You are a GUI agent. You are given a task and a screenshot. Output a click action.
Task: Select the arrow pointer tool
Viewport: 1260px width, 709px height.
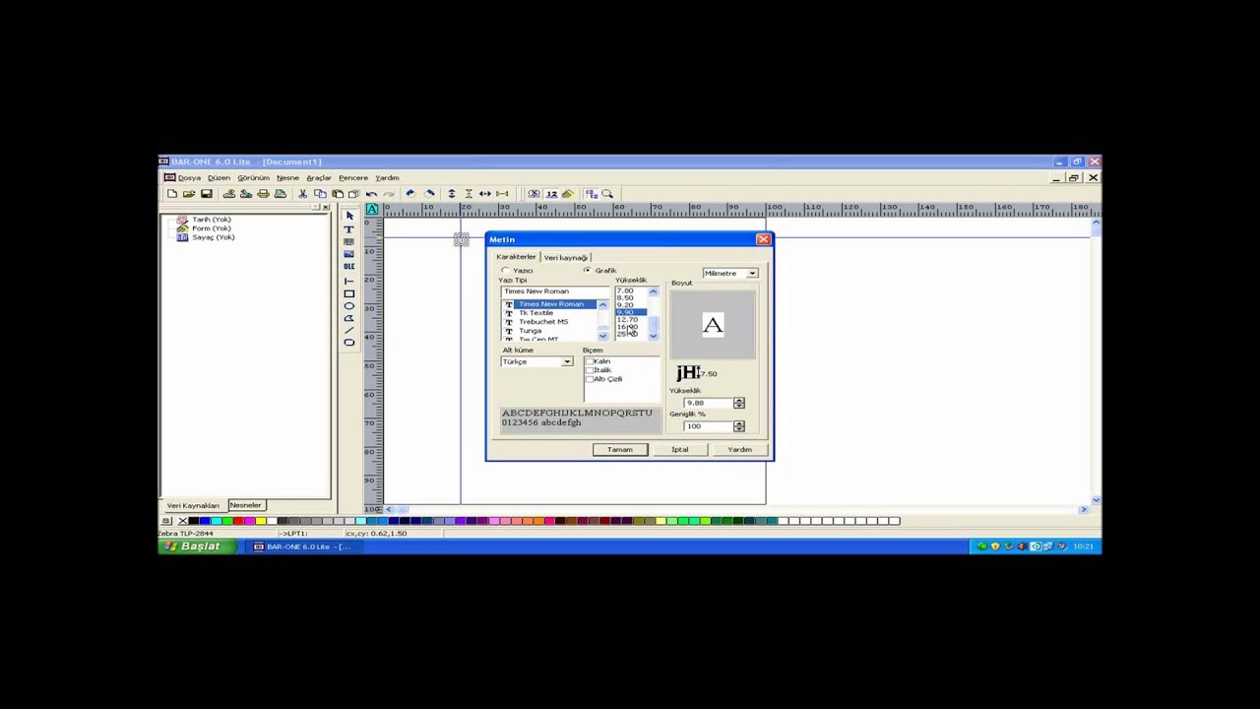pyautogui.click(x=349, y=216)
